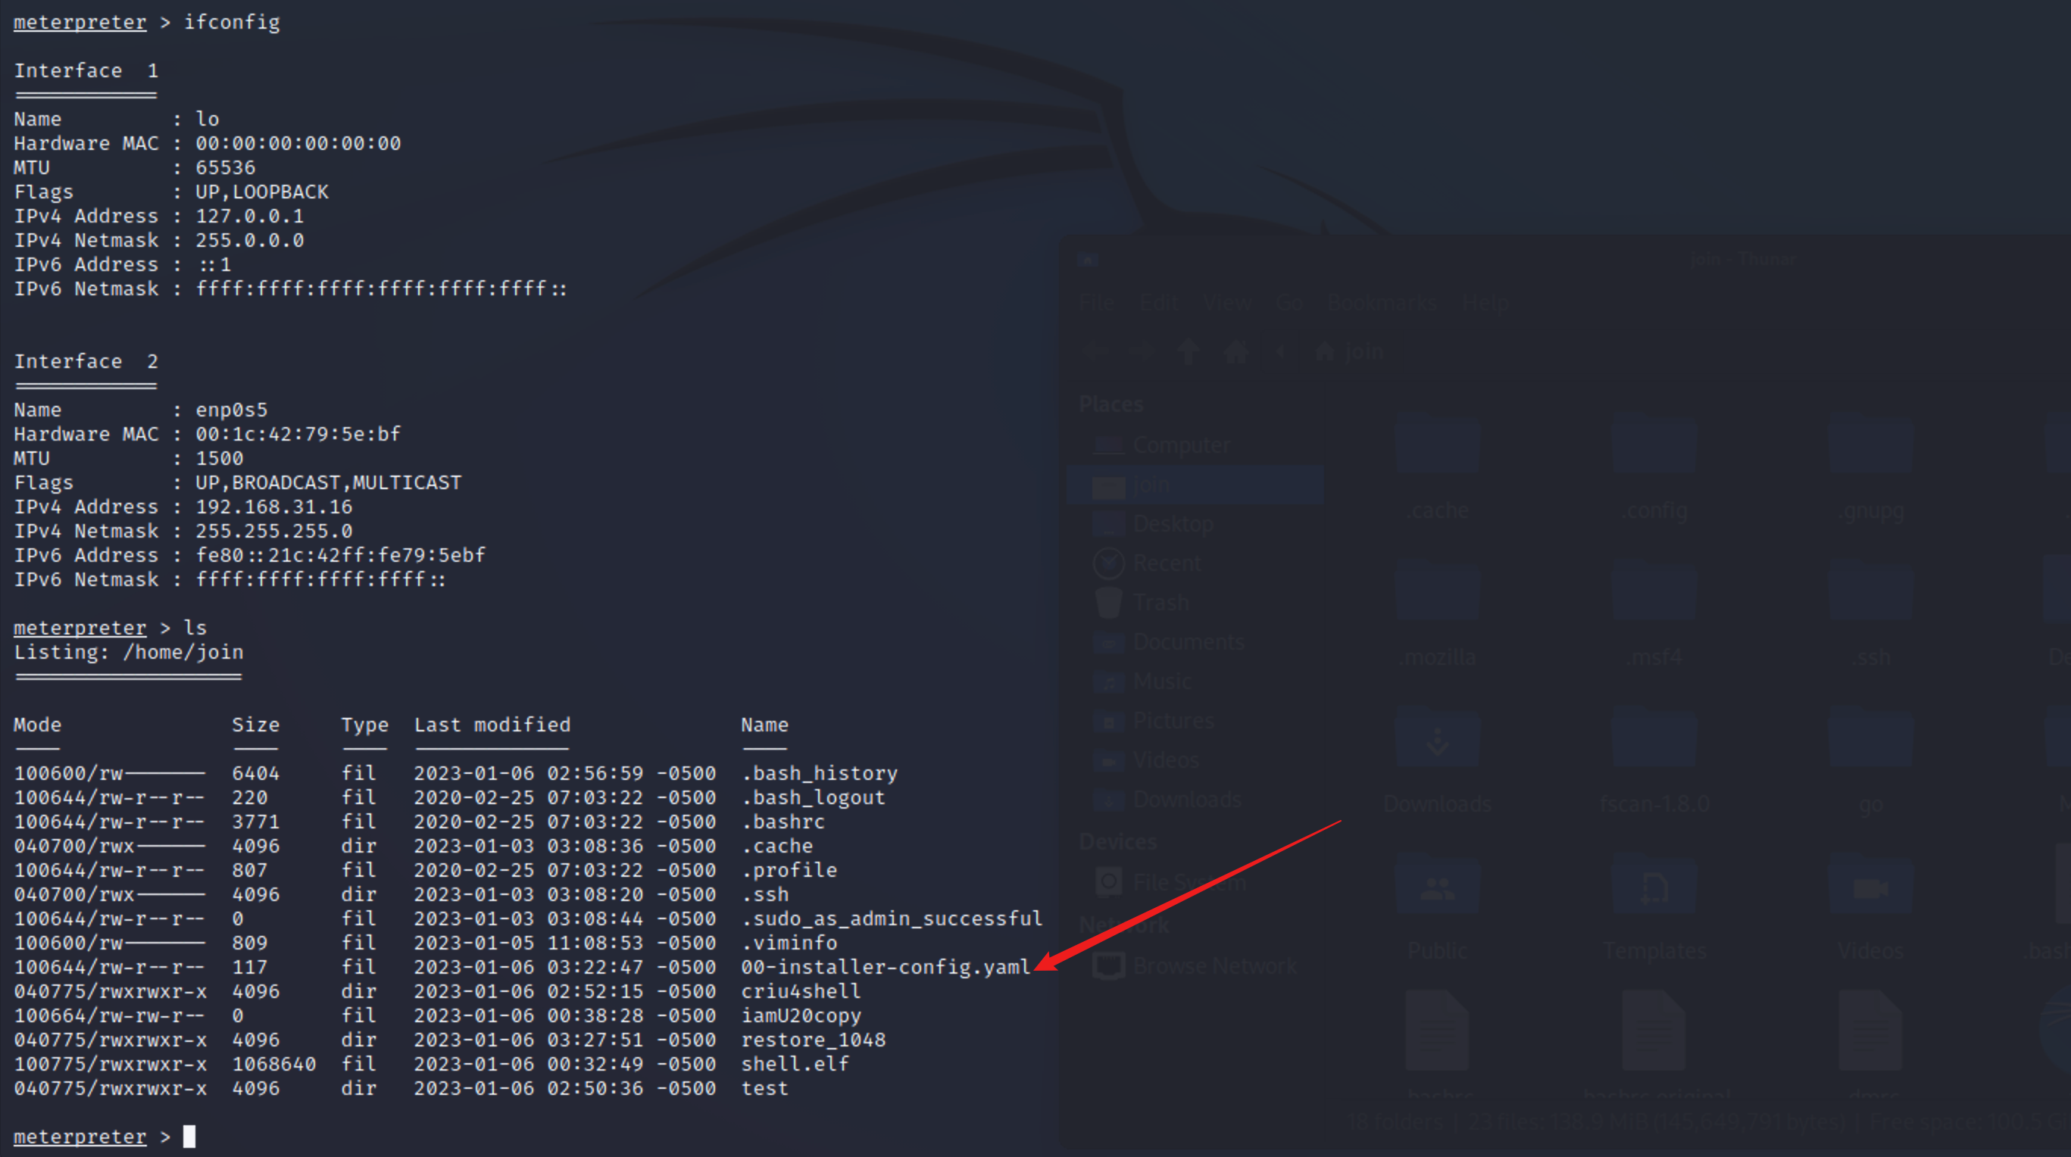This screenshot has width=2071, height=1157.
Task: Open the Bookmarks menu
Action: pyautogui.click(x=1381, y=303)
